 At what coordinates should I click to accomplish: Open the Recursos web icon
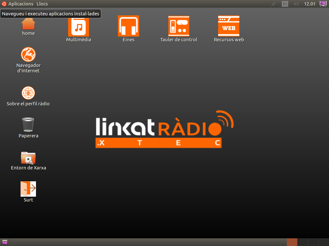(229, 26)
